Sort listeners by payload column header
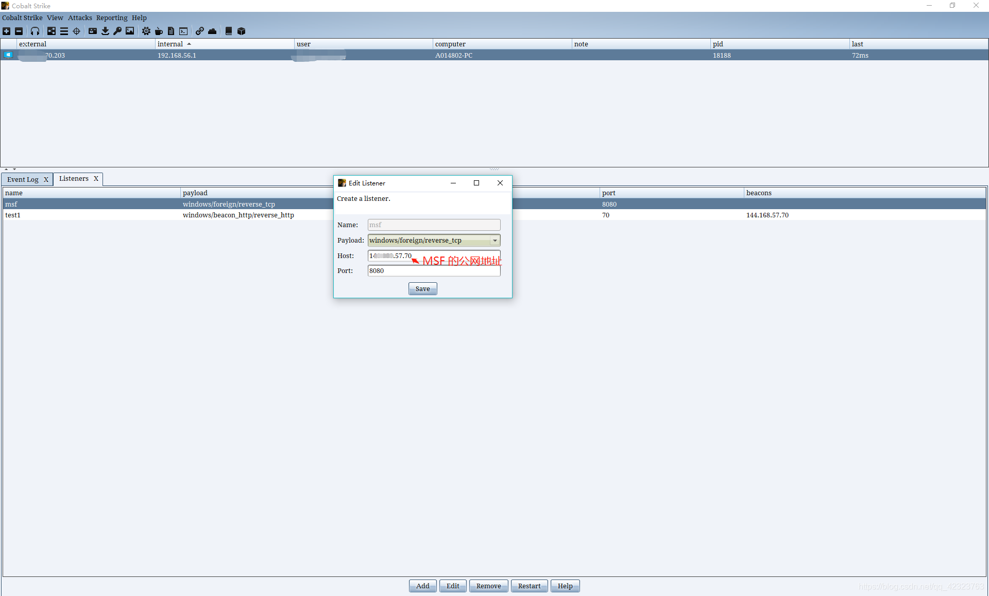This screenshot has width=989, height=596. 257,193
